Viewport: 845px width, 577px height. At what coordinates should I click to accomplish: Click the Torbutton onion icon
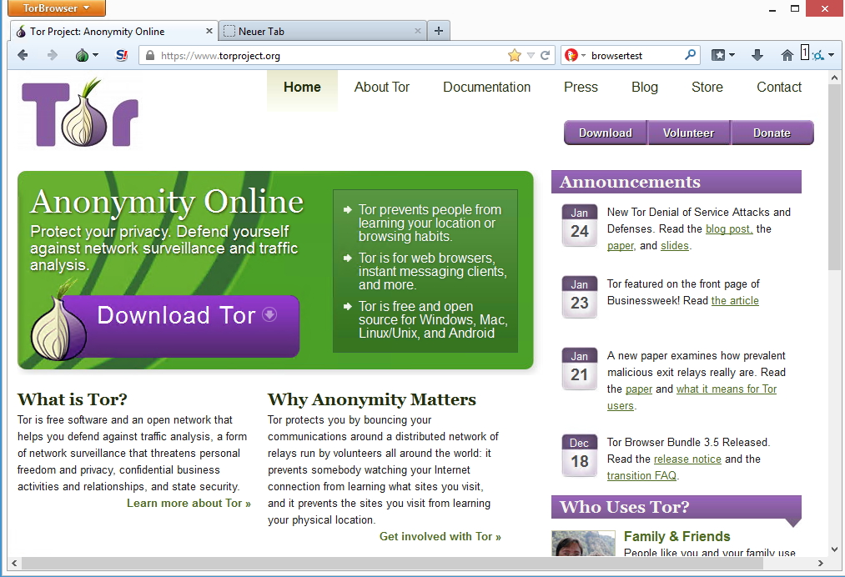[82, 55]
